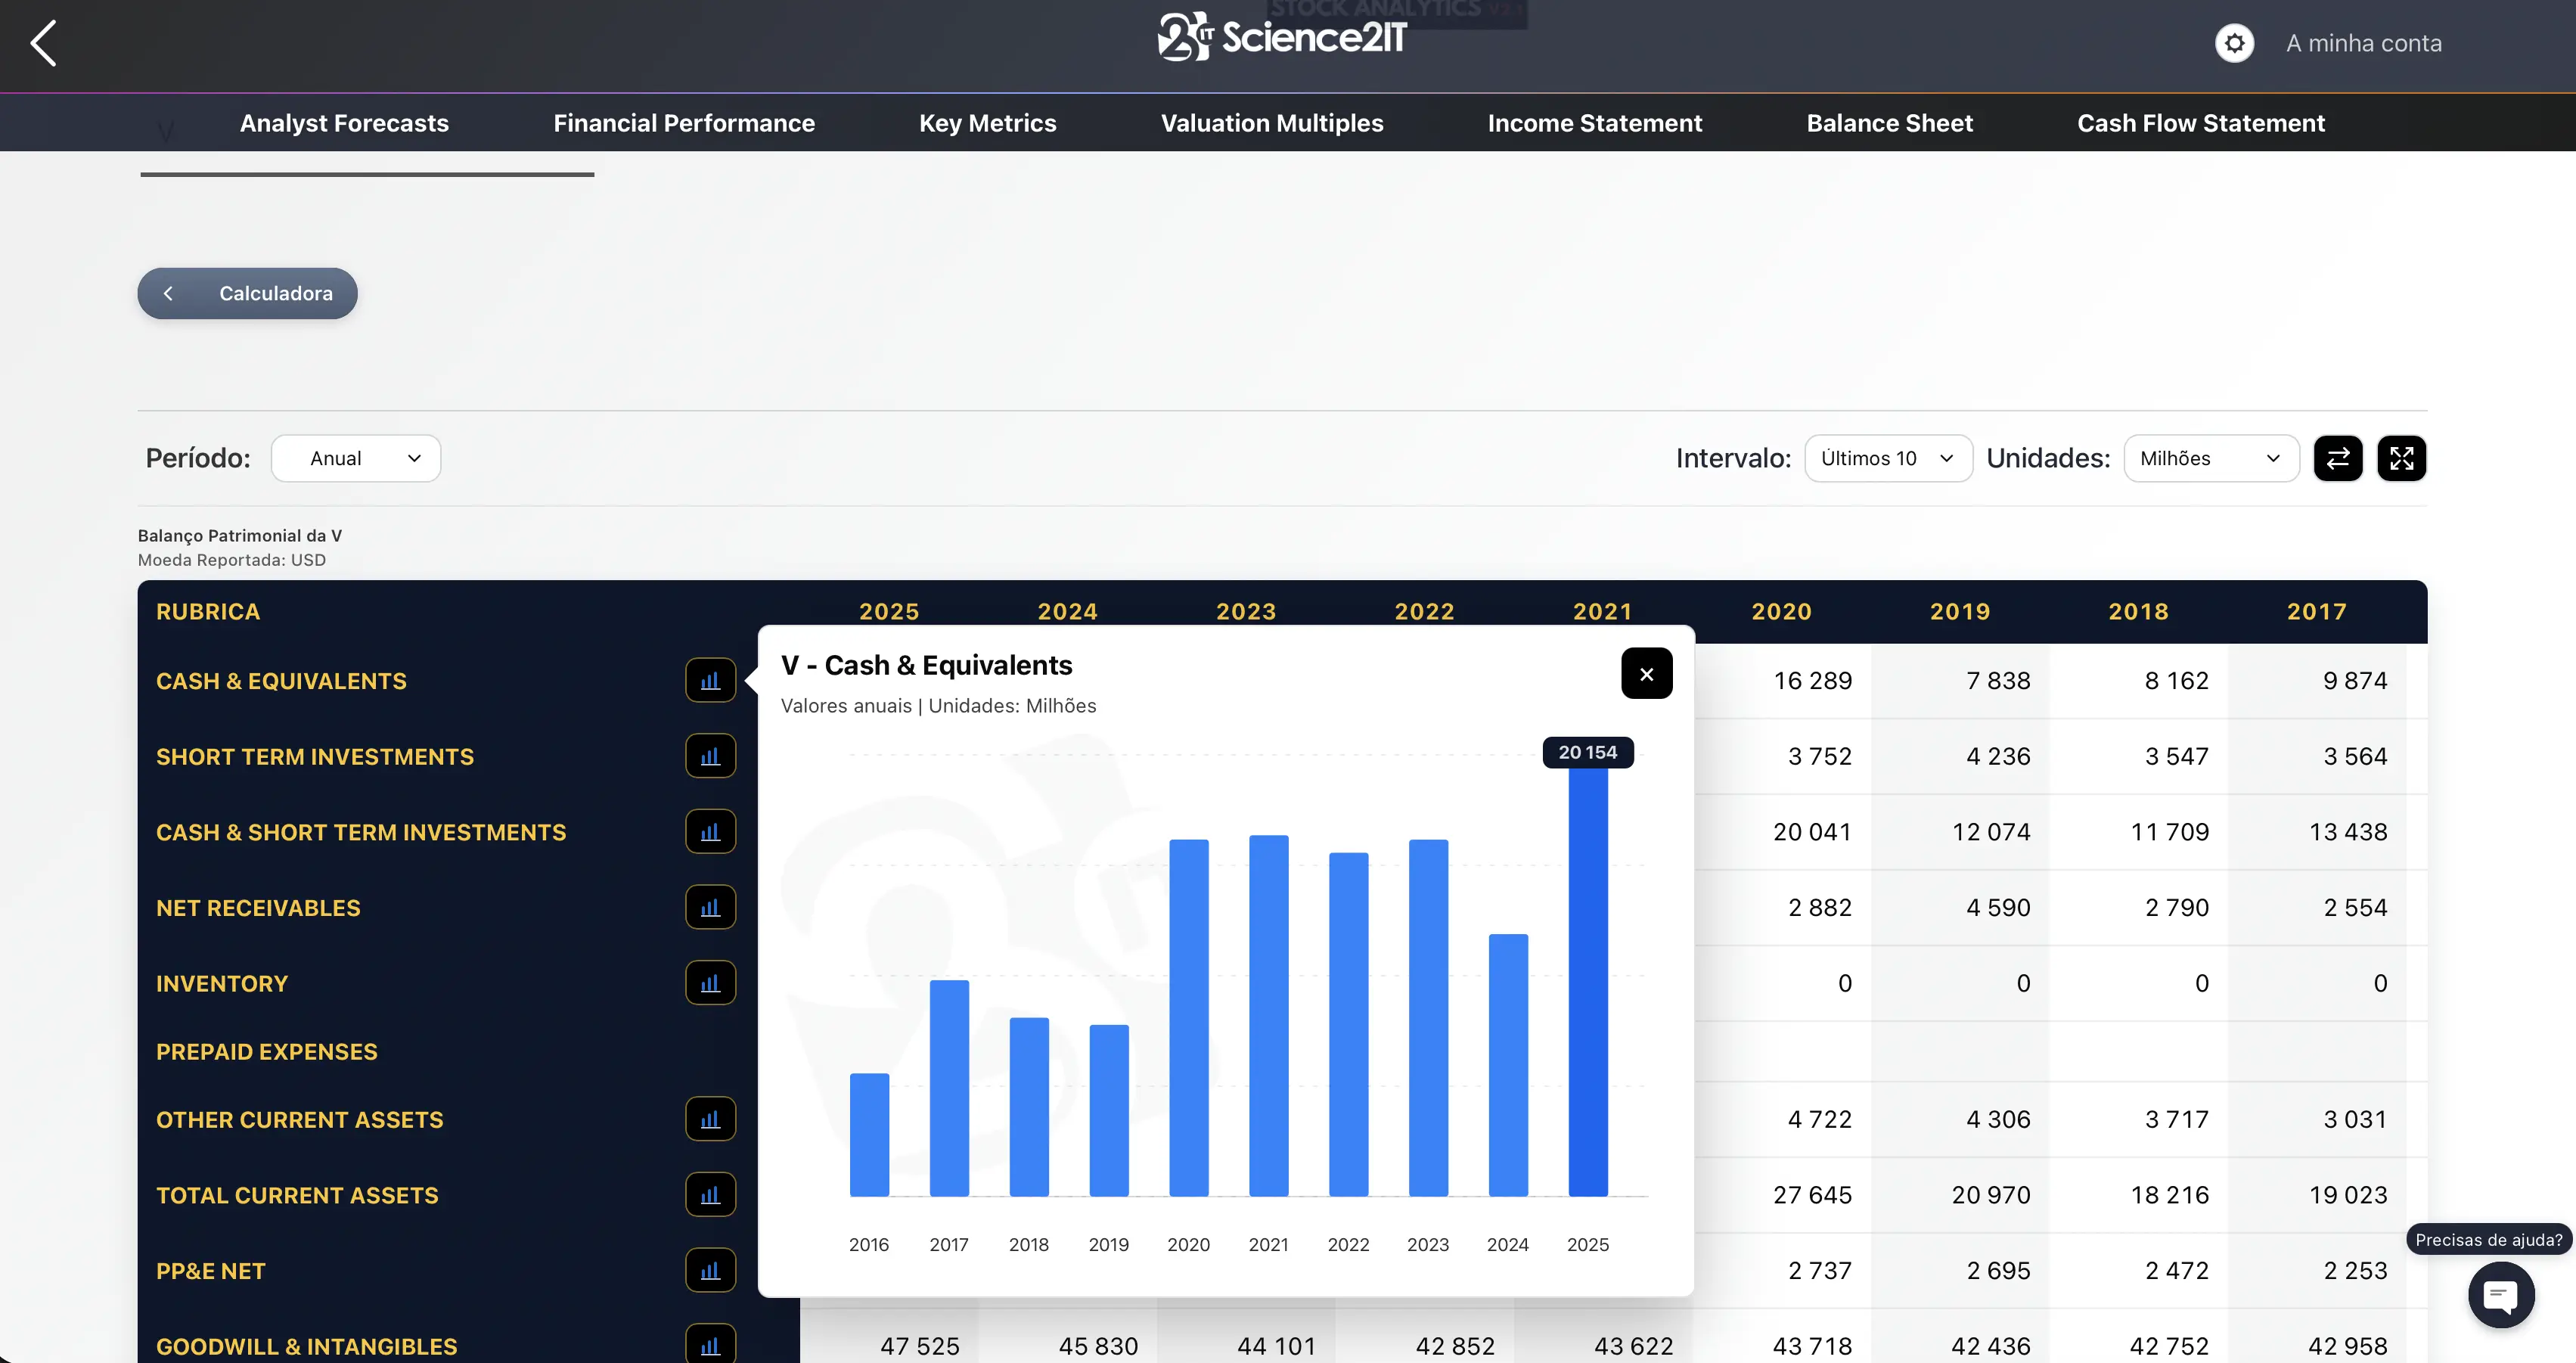The image size is (2576, 1363).
Task: Select the 2024 bar in the chart
Action: [x=1507, y=1065]
